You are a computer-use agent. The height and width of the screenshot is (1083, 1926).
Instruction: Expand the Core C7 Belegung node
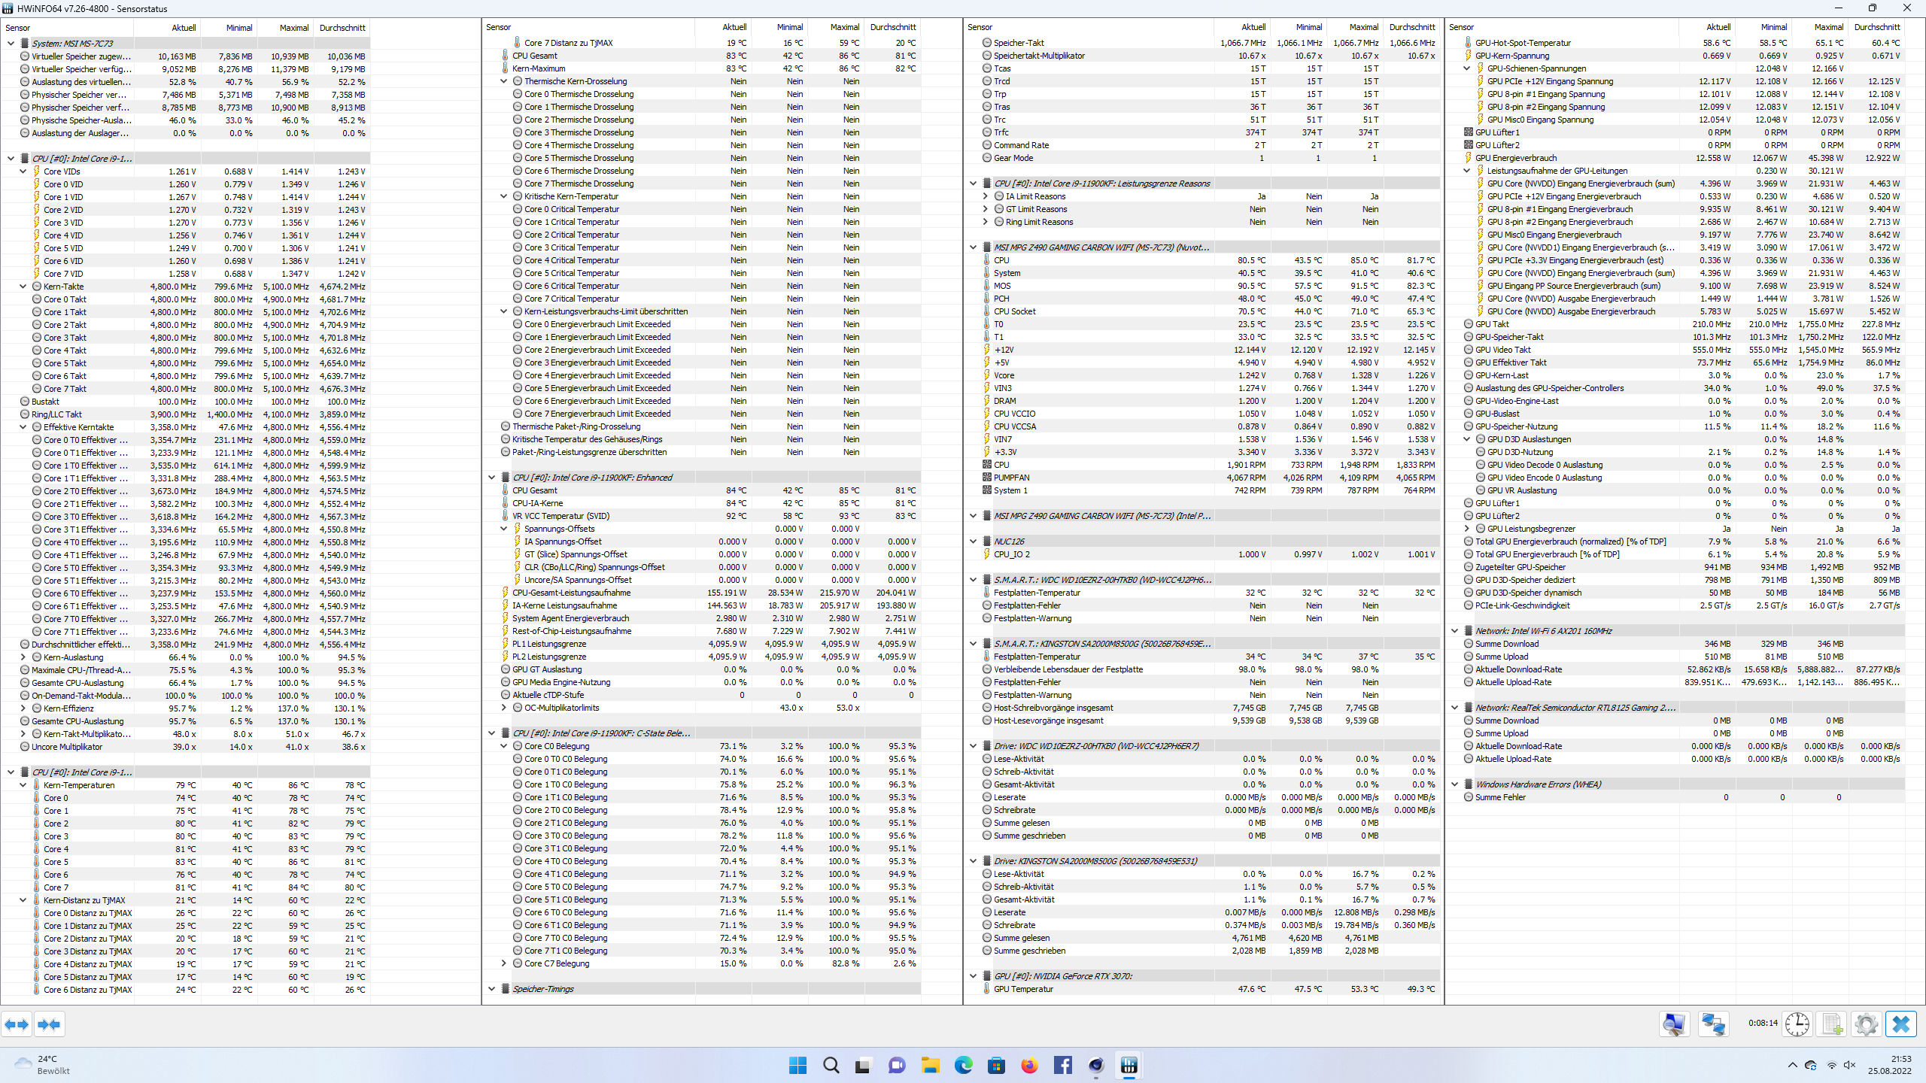point(504,963)
